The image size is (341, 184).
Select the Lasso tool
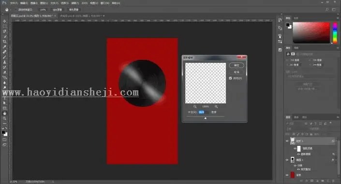[x=4, y=31]
